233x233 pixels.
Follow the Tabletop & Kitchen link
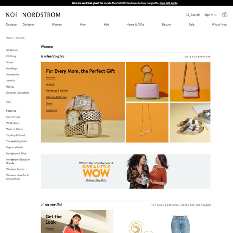[56, 97]
